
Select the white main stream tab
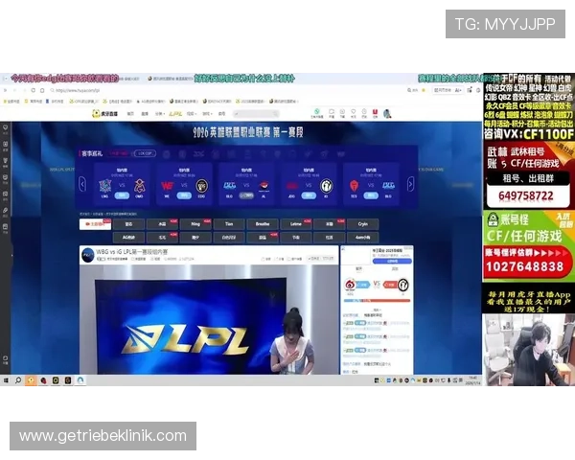[x=95, y=224]
